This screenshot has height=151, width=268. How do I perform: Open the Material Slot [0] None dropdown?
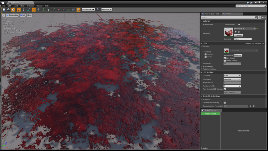click(238, 55)
